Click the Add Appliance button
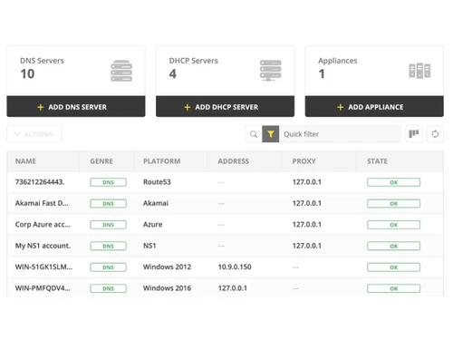 (x=374, y=107)
